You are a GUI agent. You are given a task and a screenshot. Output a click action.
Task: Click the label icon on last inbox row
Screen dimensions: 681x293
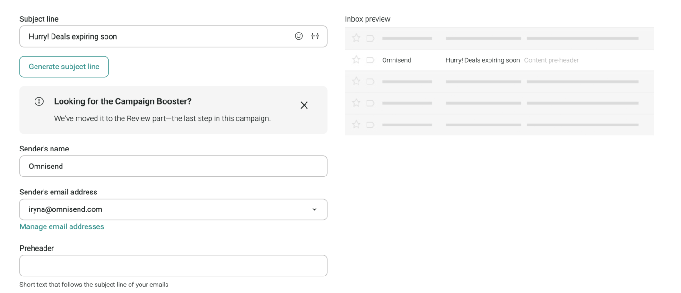point(370,125)
